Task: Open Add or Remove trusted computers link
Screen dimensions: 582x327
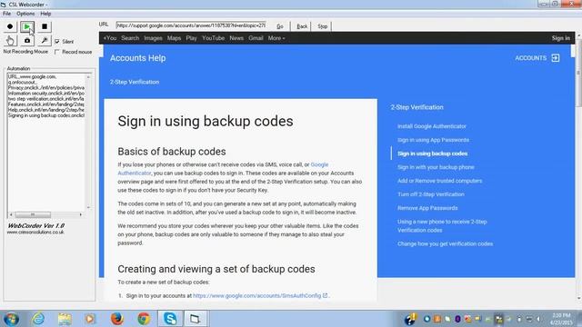Action: (x=440, y=181)
